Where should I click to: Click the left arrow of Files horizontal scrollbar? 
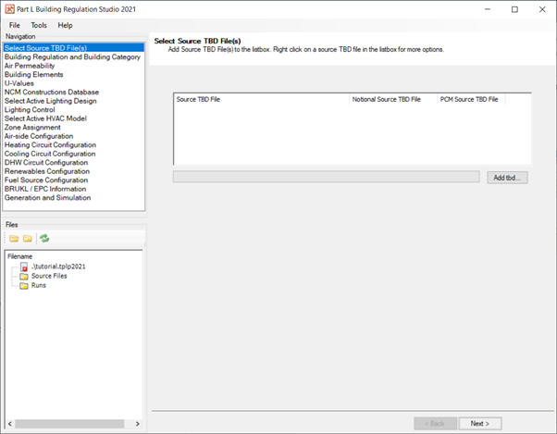pyautogui.click(x=10, y=424)
